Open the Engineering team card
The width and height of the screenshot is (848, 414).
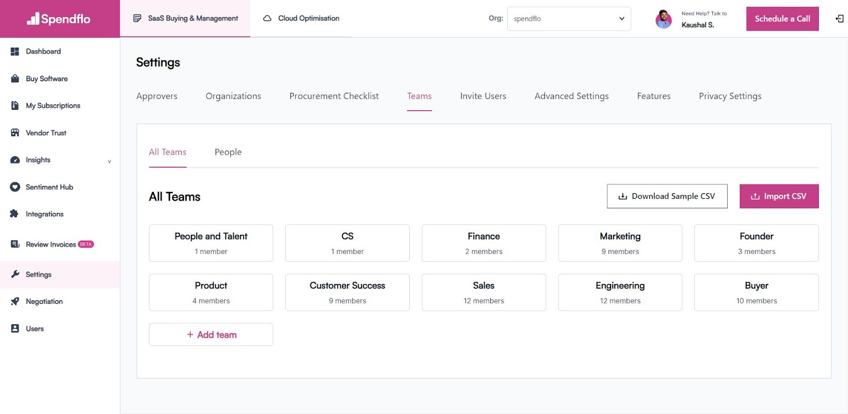[620, 292]
